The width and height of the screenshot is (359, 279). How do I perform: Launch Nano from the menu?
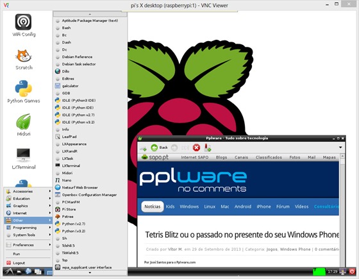pyautogui.click(x=90, y=180)
